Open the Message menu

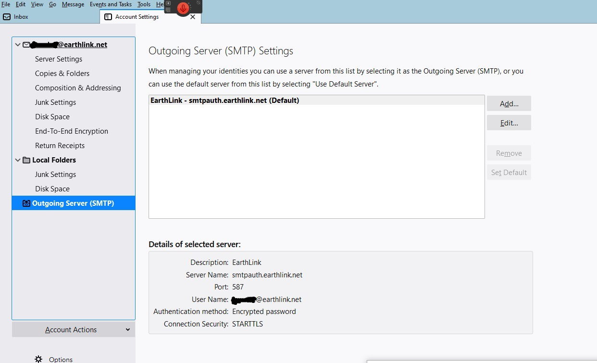[73, 4]
